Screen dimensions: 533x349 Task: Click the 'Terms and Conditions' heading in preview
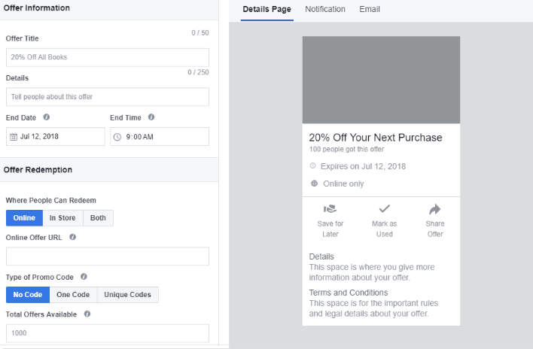(x=349, y=293)
